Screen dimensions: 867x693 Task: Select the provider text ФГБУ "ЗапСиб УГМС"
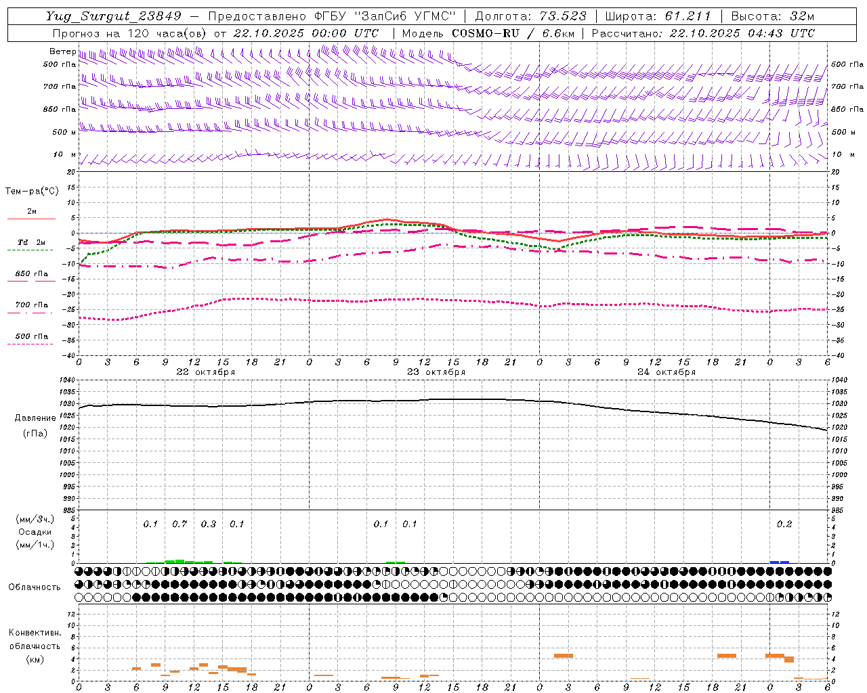[x=385, y=16]
